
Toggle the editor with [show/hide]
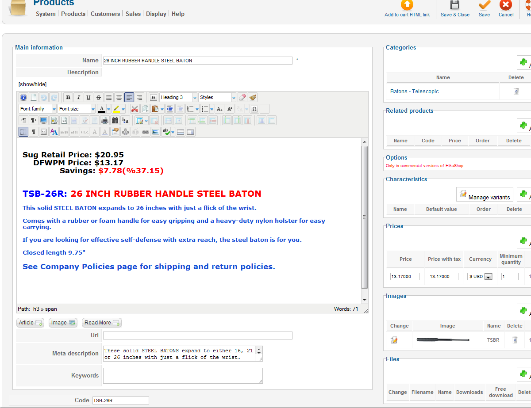point(32,84)
